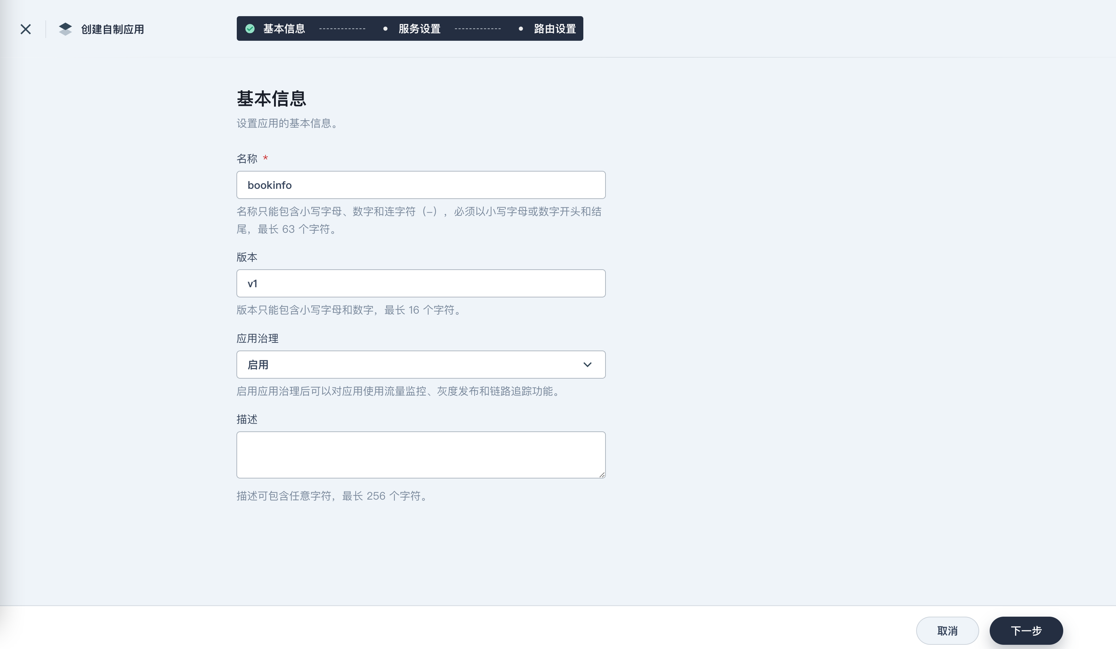The width and height of the screenshot is (1116, 649).
Task: Click the name rule hint 名称只能包含小写字母
Action: tap(419, 220)
